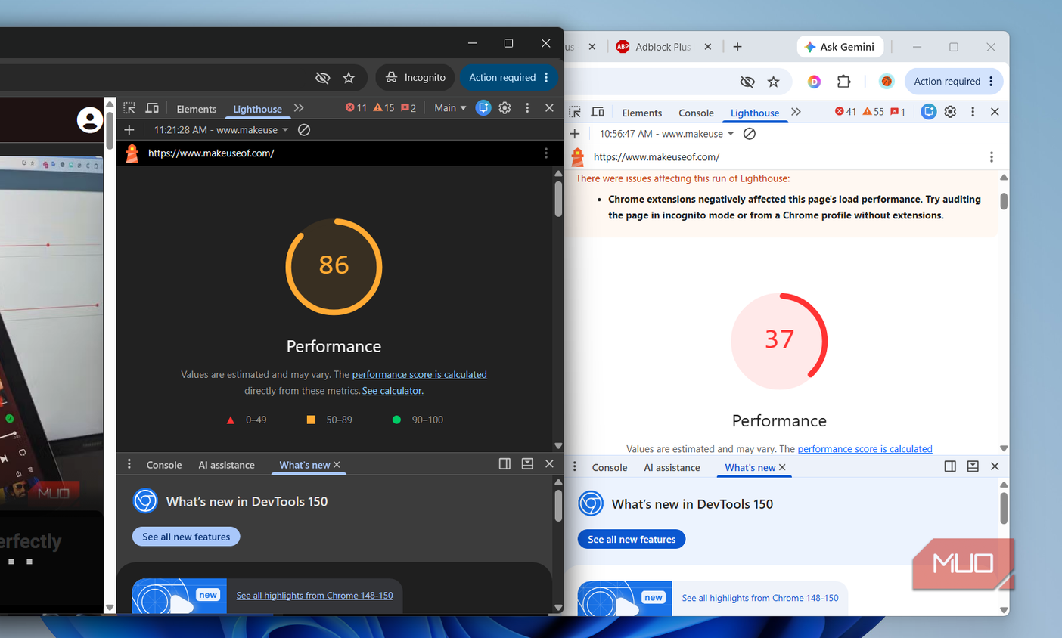Click profile avatar on left webpage
Image resolution: width=1062 pixels, height=638 pixels.
89,120
